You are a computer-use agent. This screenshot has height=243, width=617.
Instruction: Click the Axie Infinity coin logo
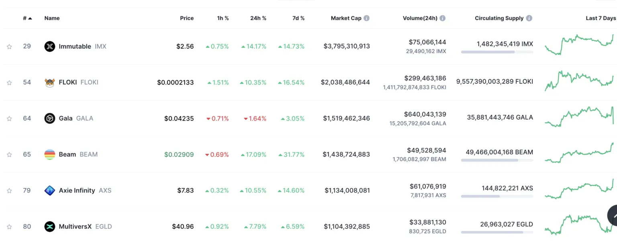pyautogui.click(x=49, y=190)
